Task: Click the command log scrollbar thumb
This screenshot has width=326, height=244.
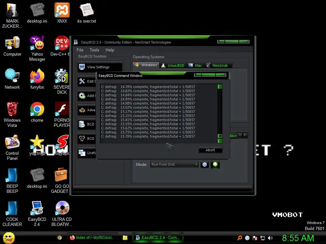Action: (220, 136)
